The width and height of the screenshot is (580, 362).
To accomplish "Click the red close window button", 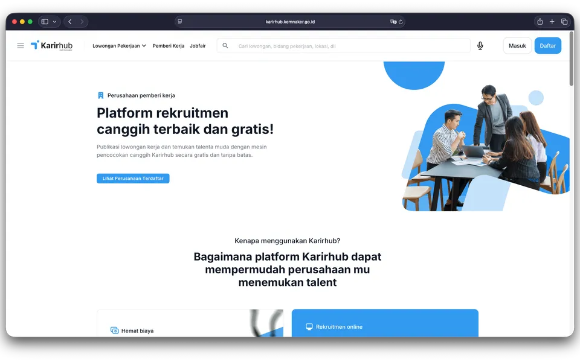I will [x=14, y=22].
